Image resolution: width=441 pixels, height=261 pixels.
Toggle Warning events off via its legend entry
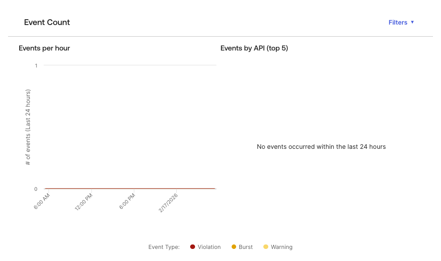click(x=281, y=247)
